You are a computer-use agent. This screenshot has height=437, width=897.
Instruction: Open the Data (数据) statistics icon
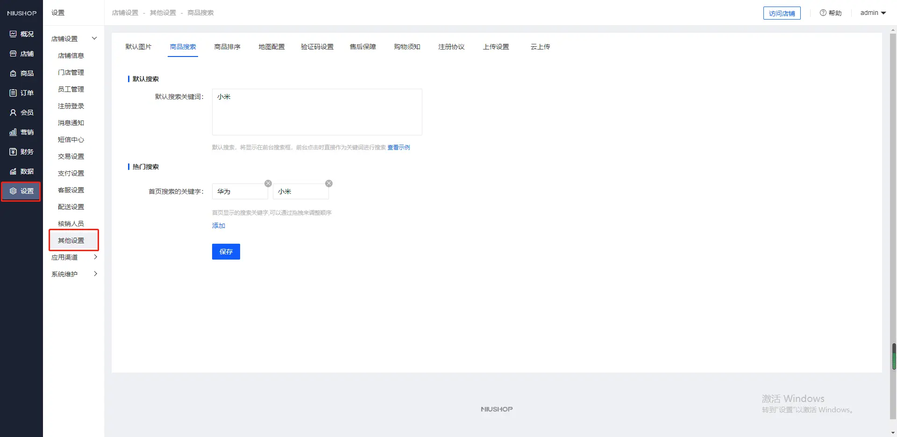13,171
